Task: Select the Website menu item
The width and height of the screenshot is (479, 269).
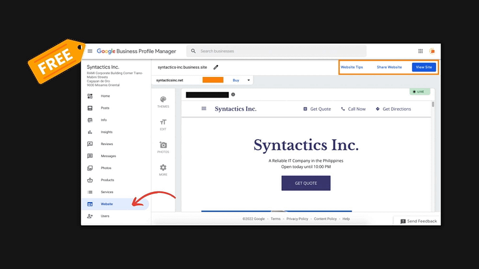Action: coord(116,204)
